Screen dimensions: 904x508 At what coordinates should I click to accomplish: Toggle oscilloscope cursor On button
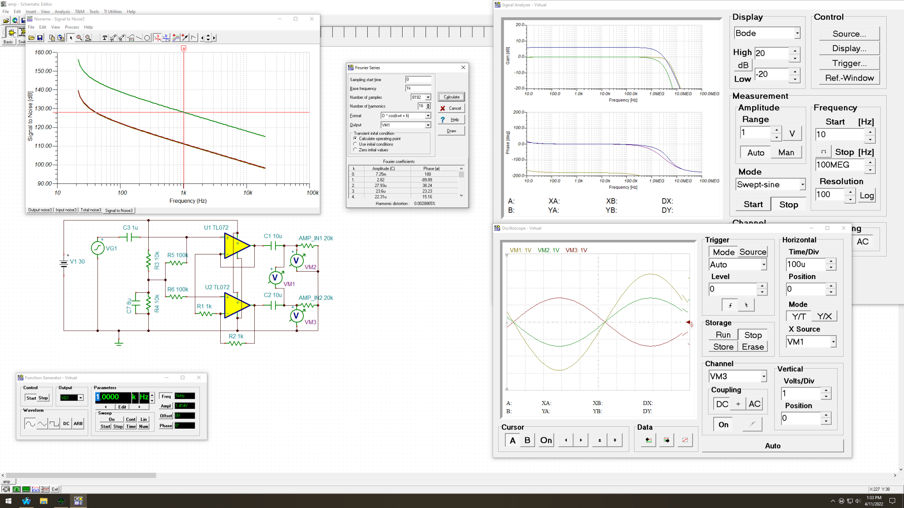pyautogui.click(x=546, y=440)
